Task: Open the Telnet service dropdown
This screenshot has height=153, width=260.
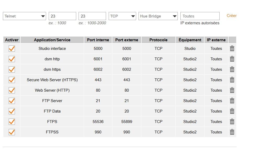Action: pos(24,16)
